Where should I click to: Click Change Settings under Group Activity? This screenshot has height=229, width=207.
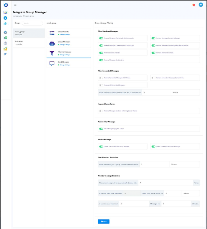point(65,35)
